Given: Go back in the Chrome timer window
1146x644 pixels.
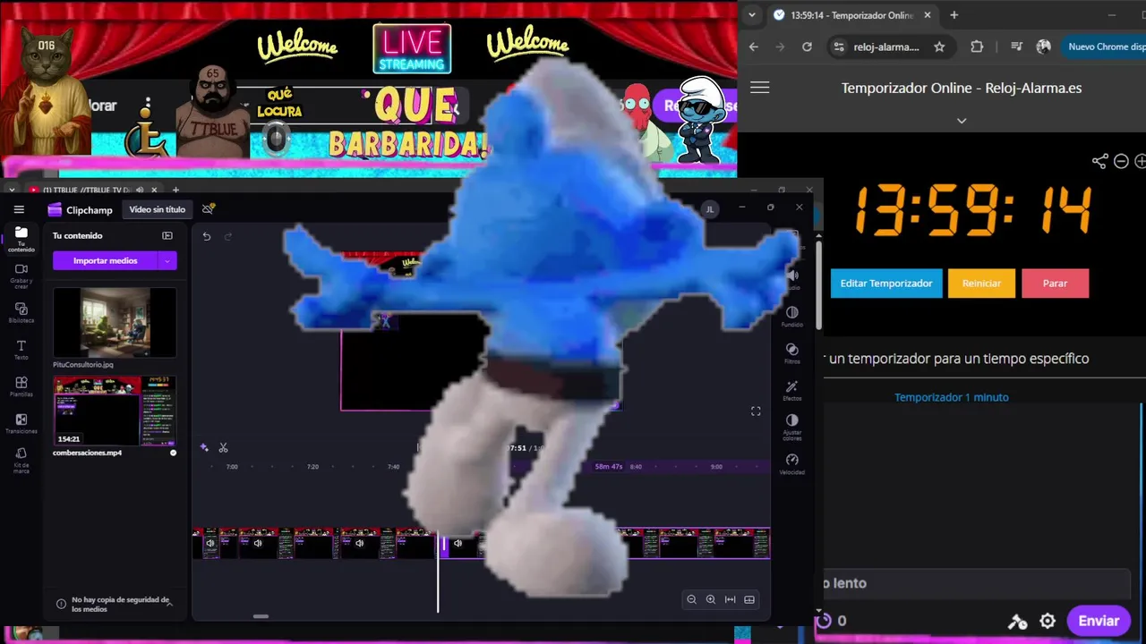Looking at the screenshot, I should pyautogui.click(x=754, y=47).
